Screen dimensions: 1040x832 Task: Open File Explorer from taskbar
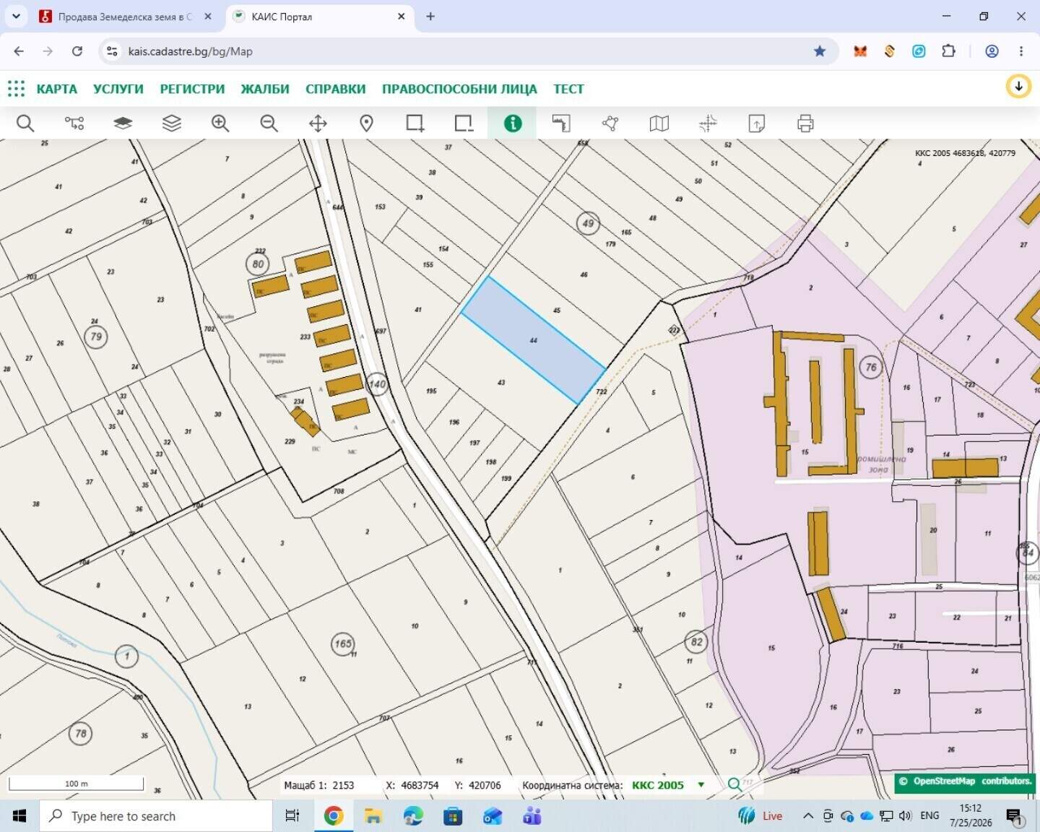click(x=373, y=816)
